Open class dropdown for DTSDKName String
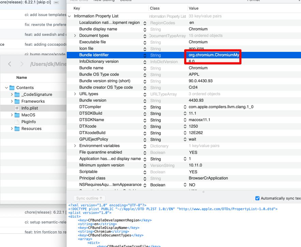301x247 pixels. click(x=185, y=120)
